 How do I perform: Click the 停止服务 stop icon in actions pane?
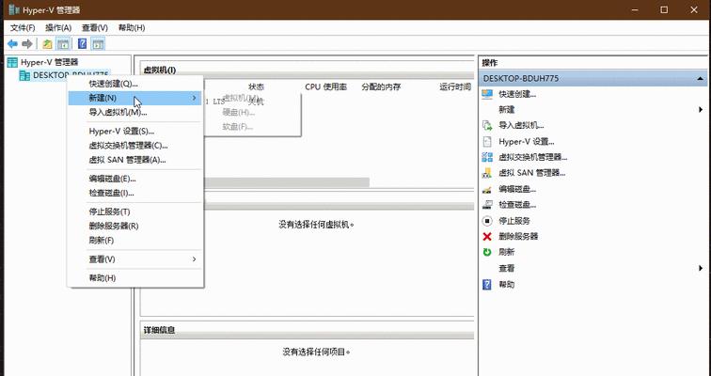[x=487, y=221]
